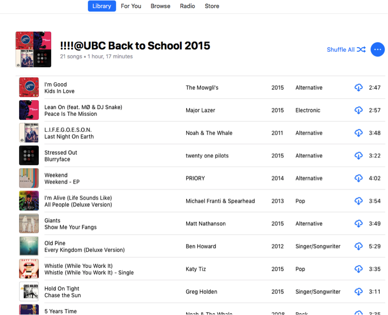388x315 pixels.
Task: Select the twenty one pilots artist name
Action: pyautogui.click(x=207, y=156)
